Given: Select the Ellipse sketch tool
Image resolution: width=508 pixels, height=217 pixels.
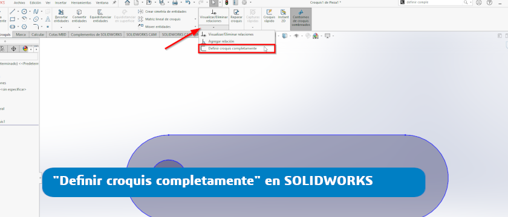Looking at the screenshot, I should coord(36,19).
